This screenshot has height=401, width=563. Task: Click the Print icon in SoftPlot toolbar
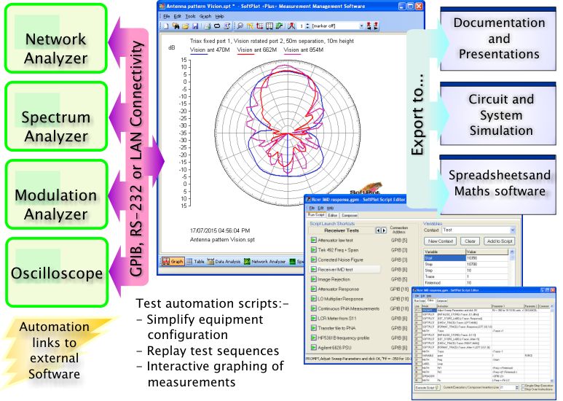tap(207, 26)
